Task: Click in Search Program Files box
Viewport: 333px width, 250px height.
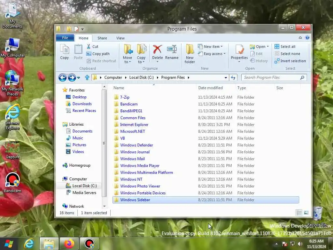Action: pyautogui.click(x=271, y=77)
